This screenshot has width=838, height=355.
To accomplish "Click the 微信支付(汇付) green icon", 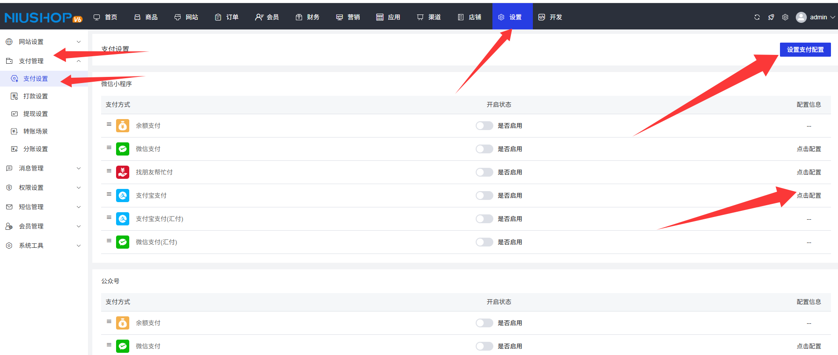I will [x=123, y=242].
